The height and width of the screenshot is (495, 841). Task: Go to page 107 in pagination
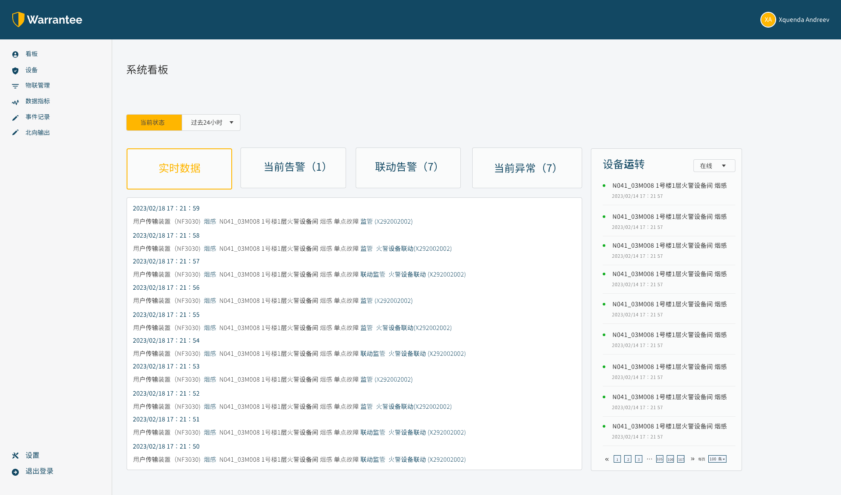tap(681, 459)
